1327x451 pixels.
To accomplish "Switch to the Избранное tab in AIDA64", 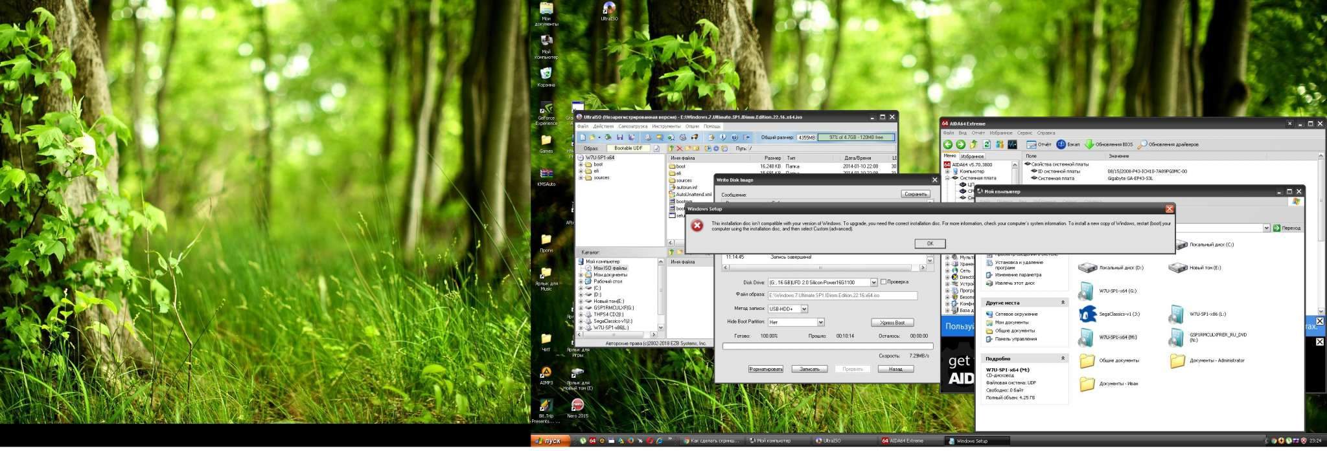I will click(972, 156).
